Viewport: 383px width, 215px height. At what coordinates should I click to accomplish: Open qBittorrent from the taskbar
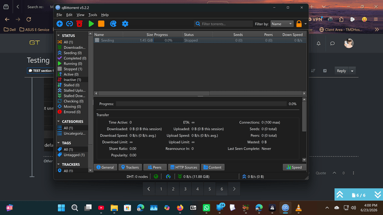[285, 207]
